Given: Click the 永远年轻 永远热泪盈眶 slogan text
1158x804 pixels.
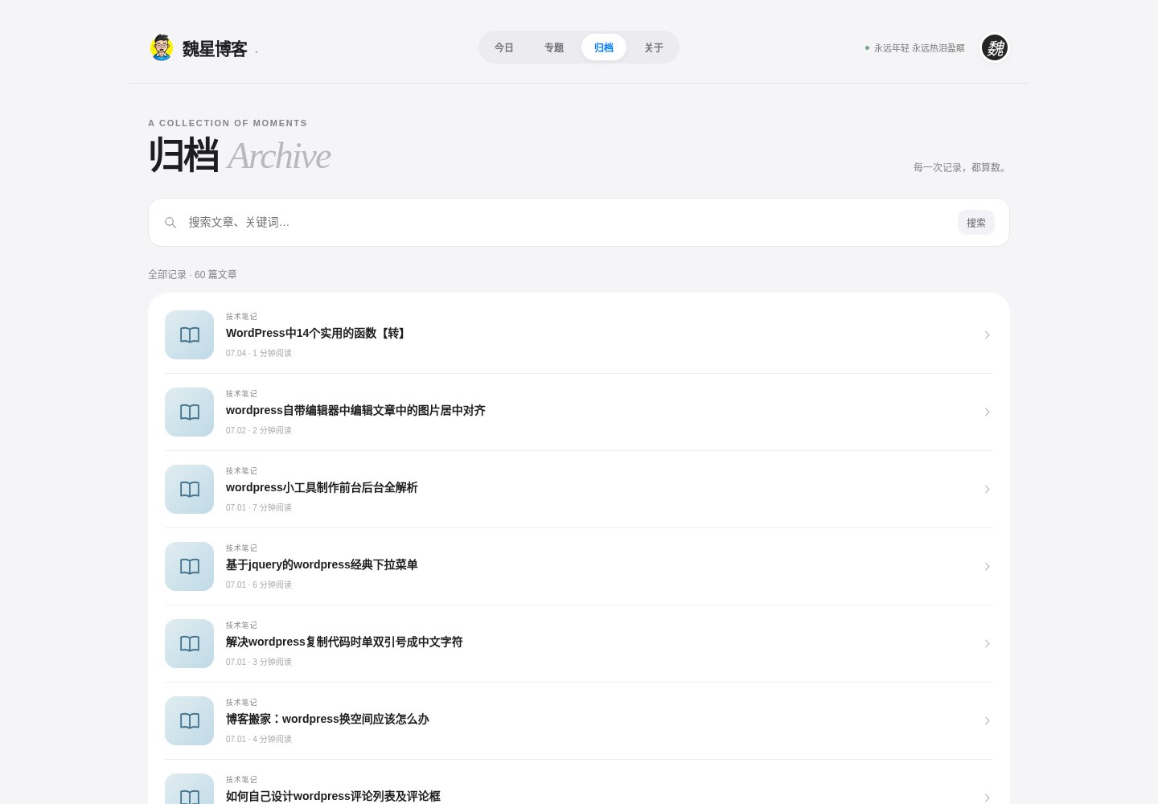Looking at the screenshot, I should click(x=919, y=48).
